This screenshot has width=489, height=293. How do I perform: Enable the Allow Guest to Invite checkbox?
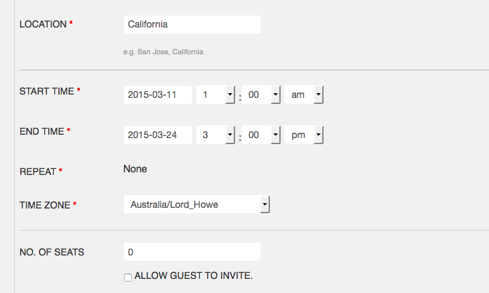click(128, 276)
